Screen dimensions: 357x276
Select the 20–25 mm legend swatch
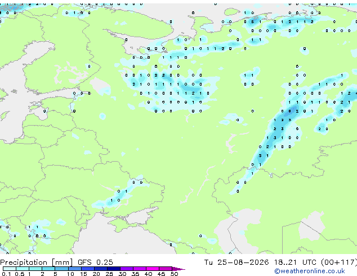pos(101,269)
